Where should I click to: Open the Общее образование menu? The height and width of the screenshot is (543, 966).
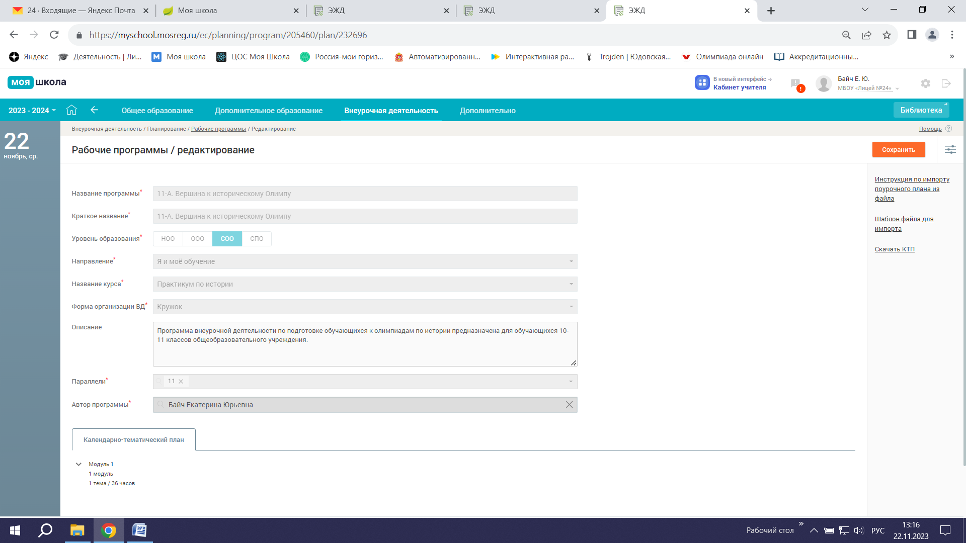(157, 111)
